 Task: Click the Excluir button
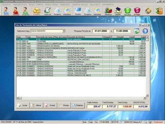(50, 105)
